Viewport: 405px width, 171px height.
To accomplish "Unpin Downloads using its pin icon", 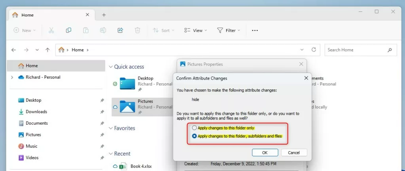I will (102, 112).
